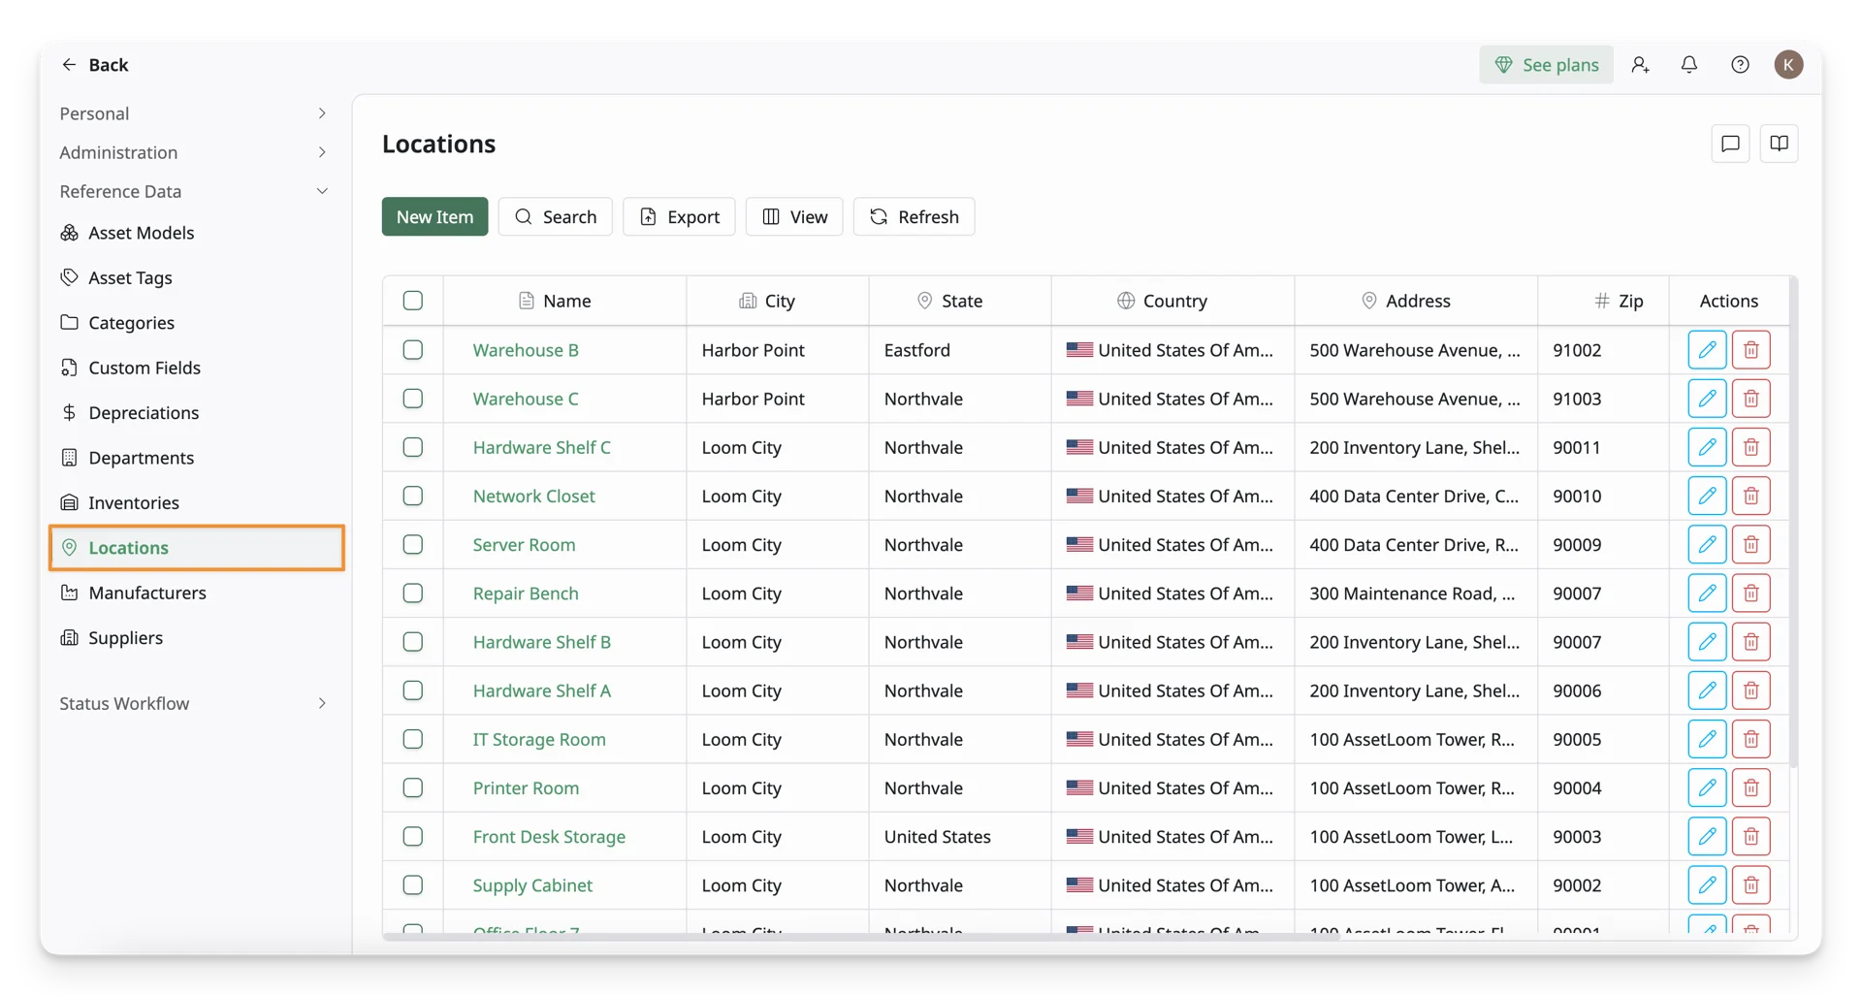Sort by the Name column header
Viewport: 1862px width, 995px height.
(x=565, y=301)
